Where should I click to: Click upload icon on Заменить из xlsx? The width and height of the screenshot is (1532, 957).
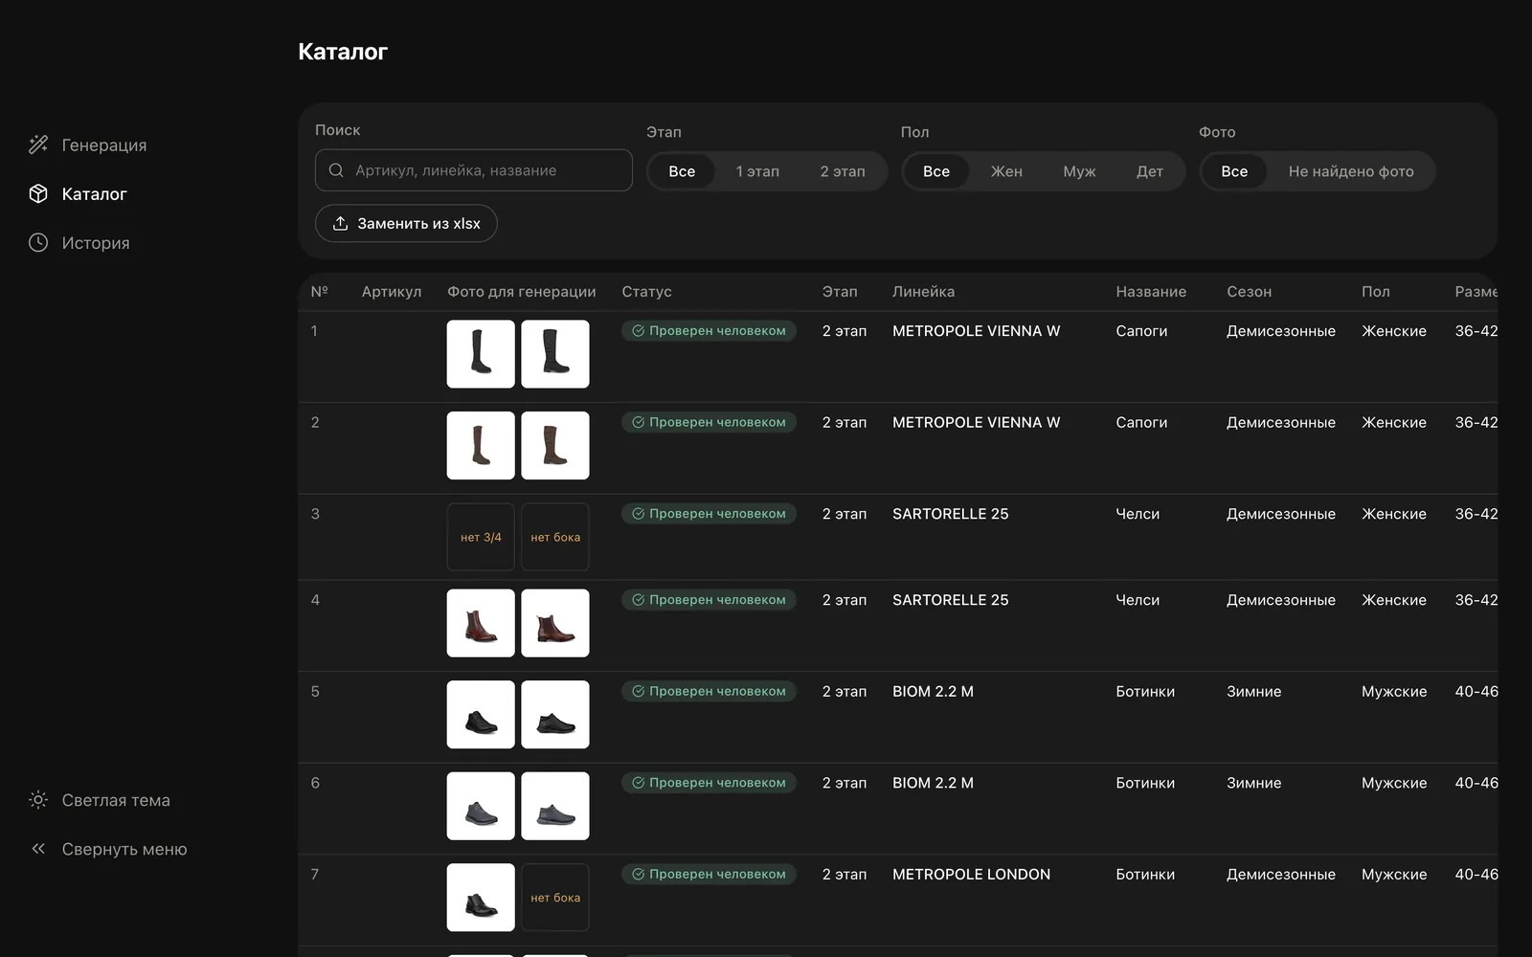point(340,223)
